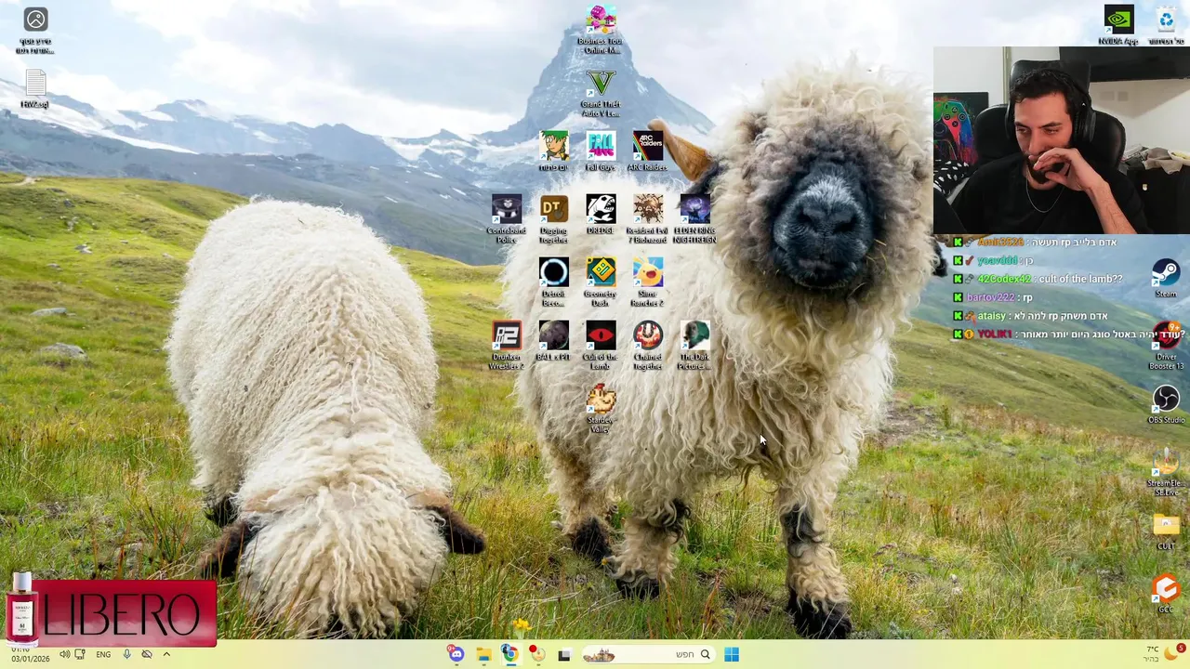Open Discord from the taskbar
Viewport: 1190px width, 669px height.
pyautogui.click(x=456, y=655)
